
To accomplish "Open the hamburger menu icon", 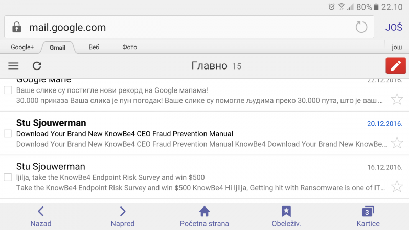I will point(13,66).
